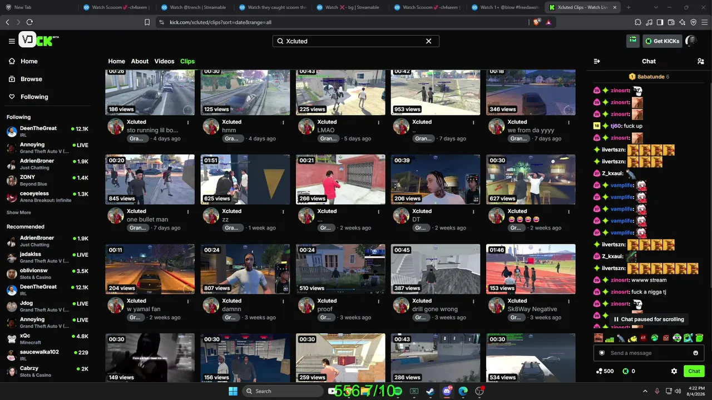Open options menu for 'one bullet man' clip
The width and height of the screenshot is (712, 400).
pos(188,212)
